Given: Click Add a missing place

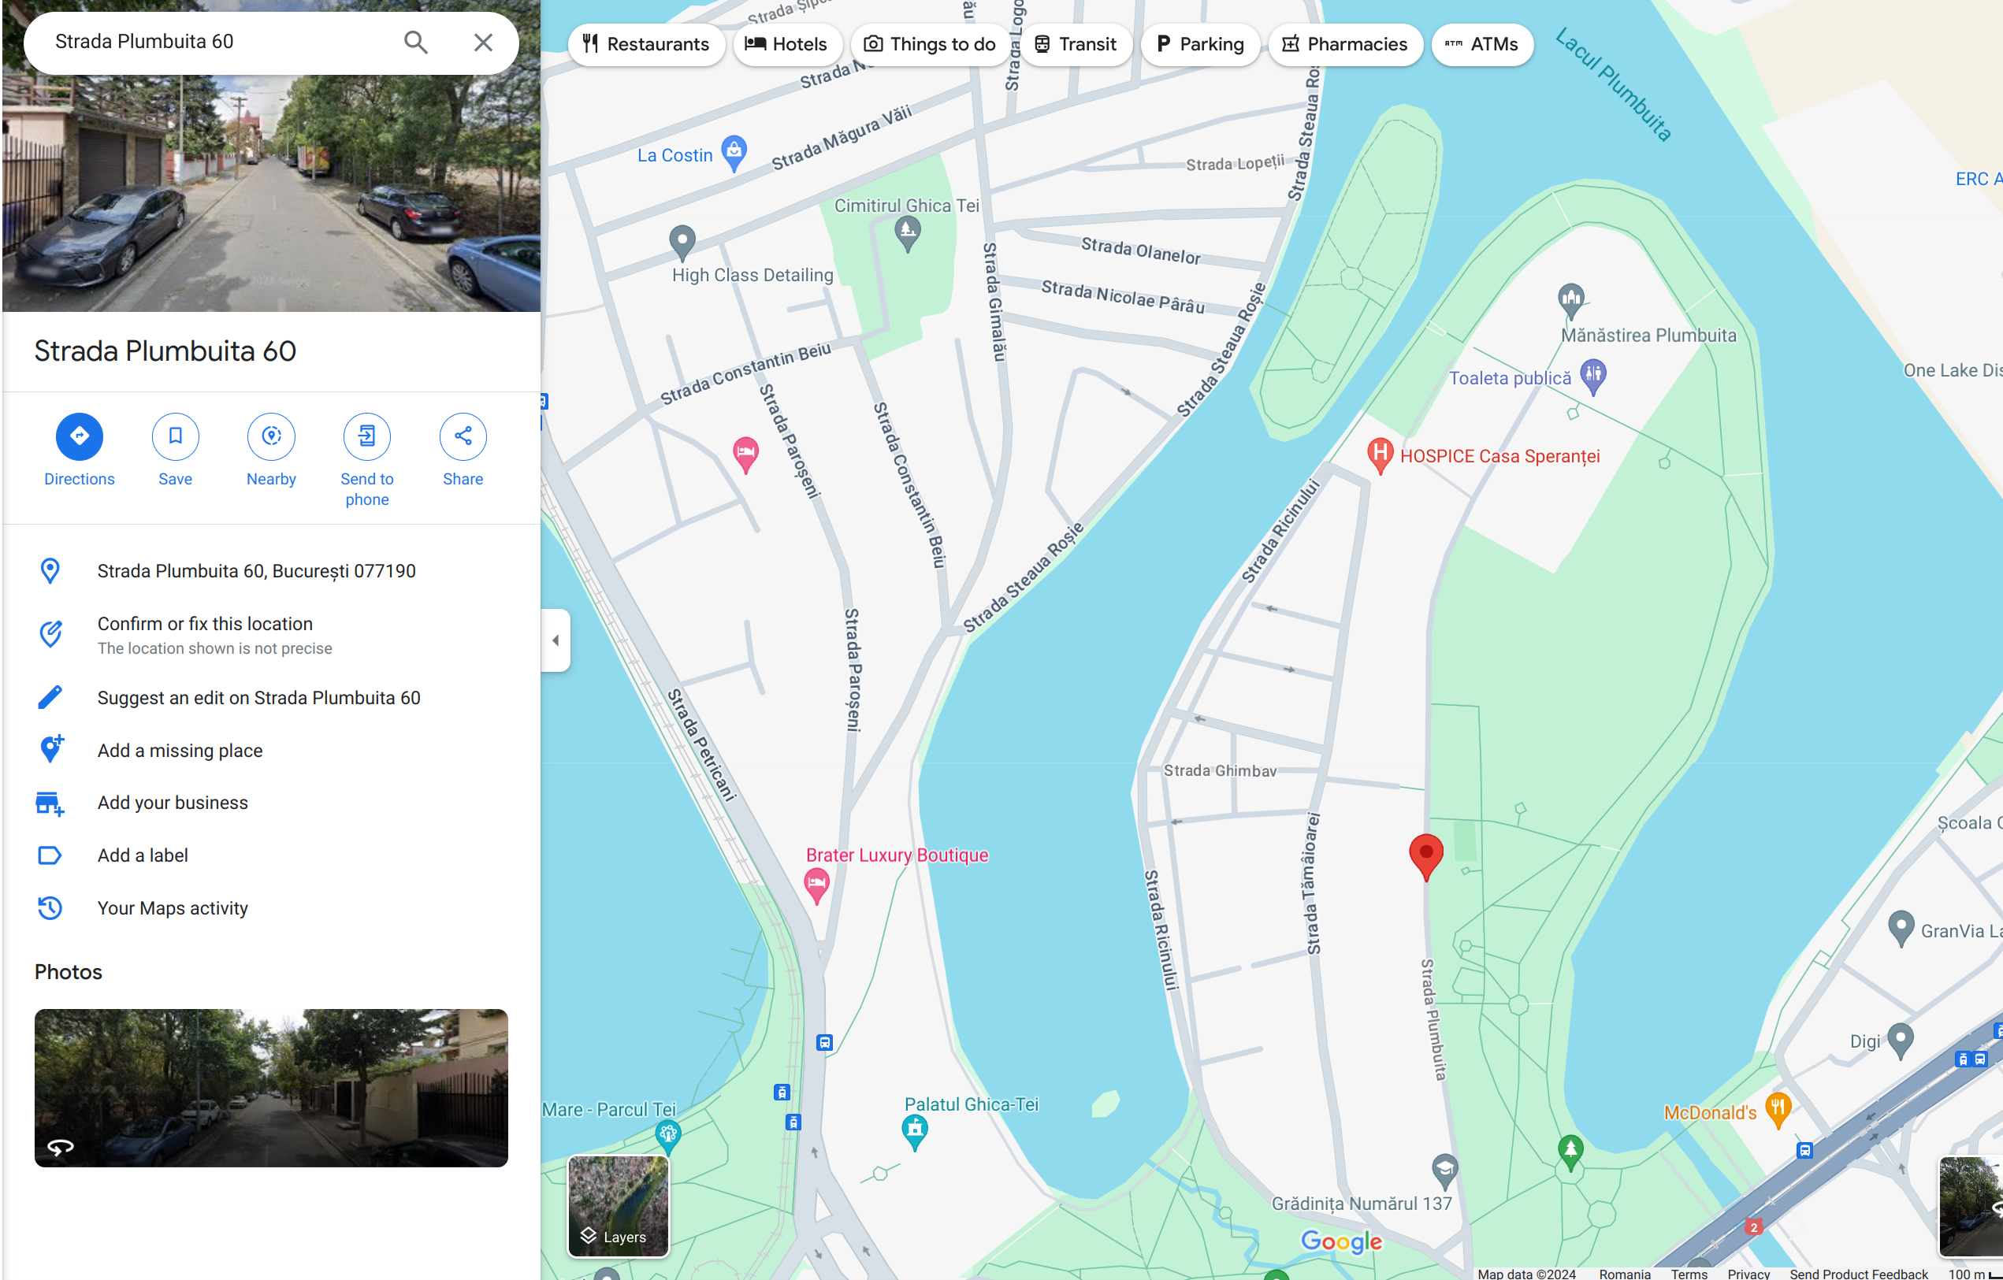Looking at the screenshot, I should click(x=180, y=750).
